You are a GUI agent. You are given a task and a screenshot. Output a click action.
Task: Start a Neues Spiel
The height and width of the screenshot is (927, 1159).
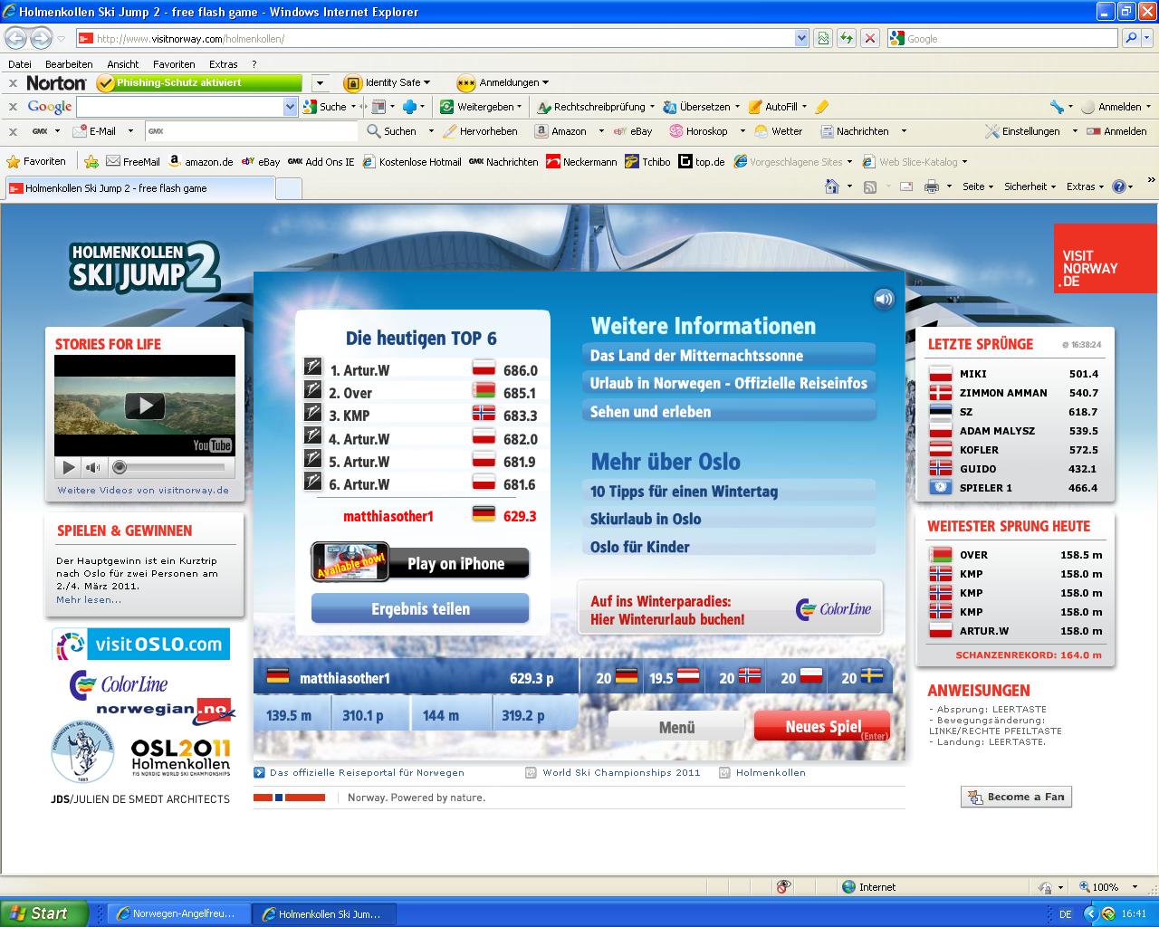822,726
